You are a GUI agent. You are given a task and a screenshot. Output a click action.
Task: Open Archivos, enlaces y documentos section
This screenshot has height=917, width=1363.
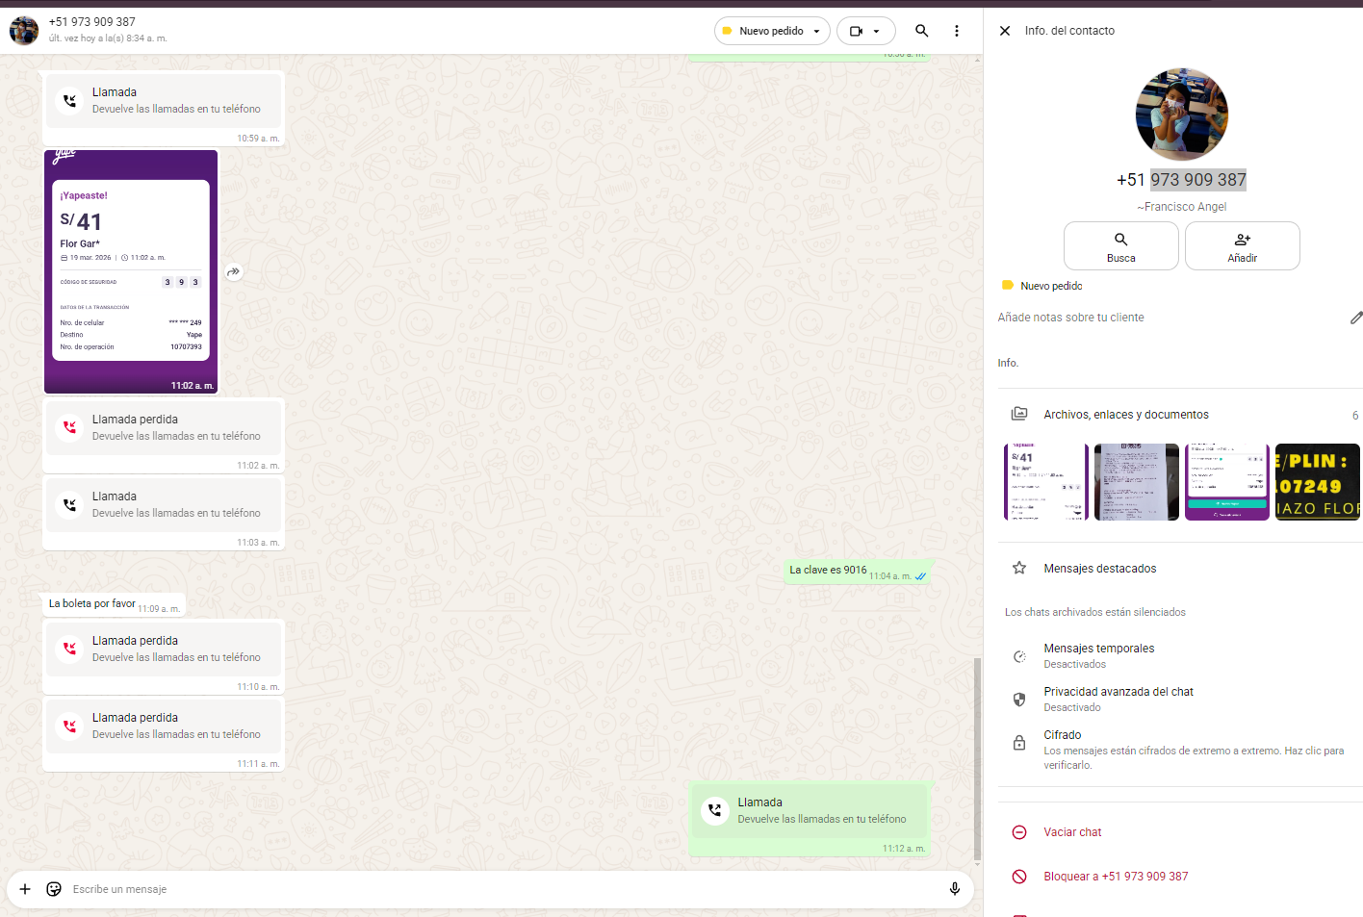point(1125,415)
